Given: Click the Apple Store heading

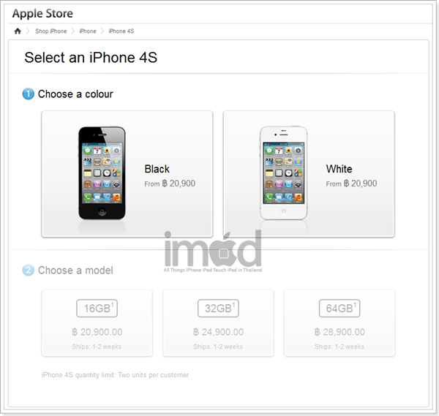Looking at the screenshot, I should (42, 13).
